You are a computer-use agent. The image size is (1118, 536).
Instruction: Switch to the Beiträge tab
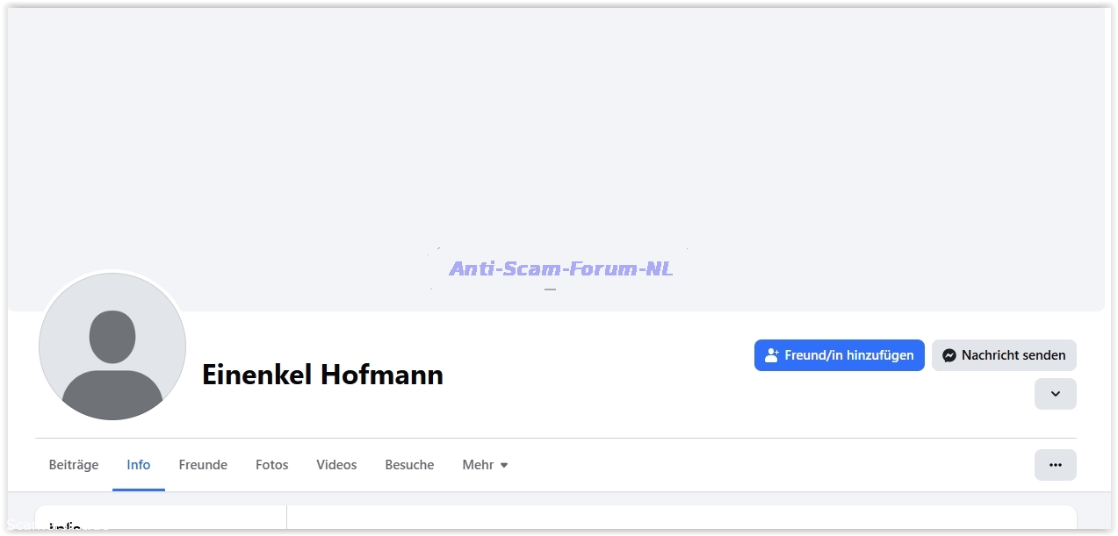74,465
